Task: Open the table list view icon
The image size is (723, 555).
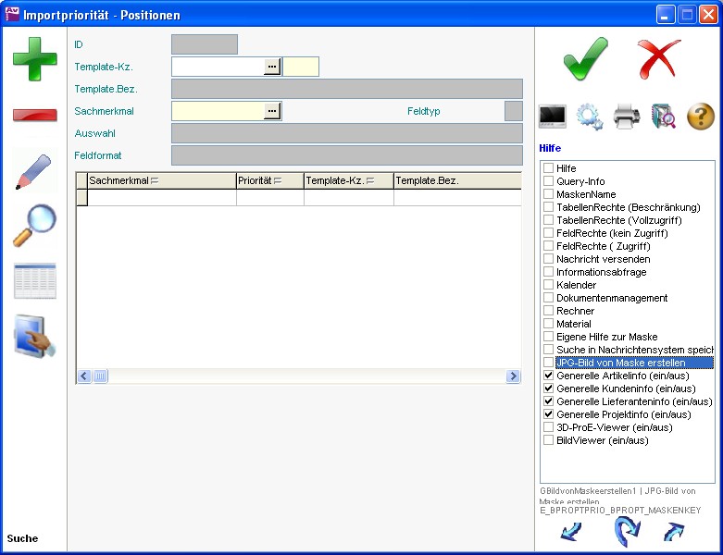Action: pyautogui.click(x=34, y=281)
